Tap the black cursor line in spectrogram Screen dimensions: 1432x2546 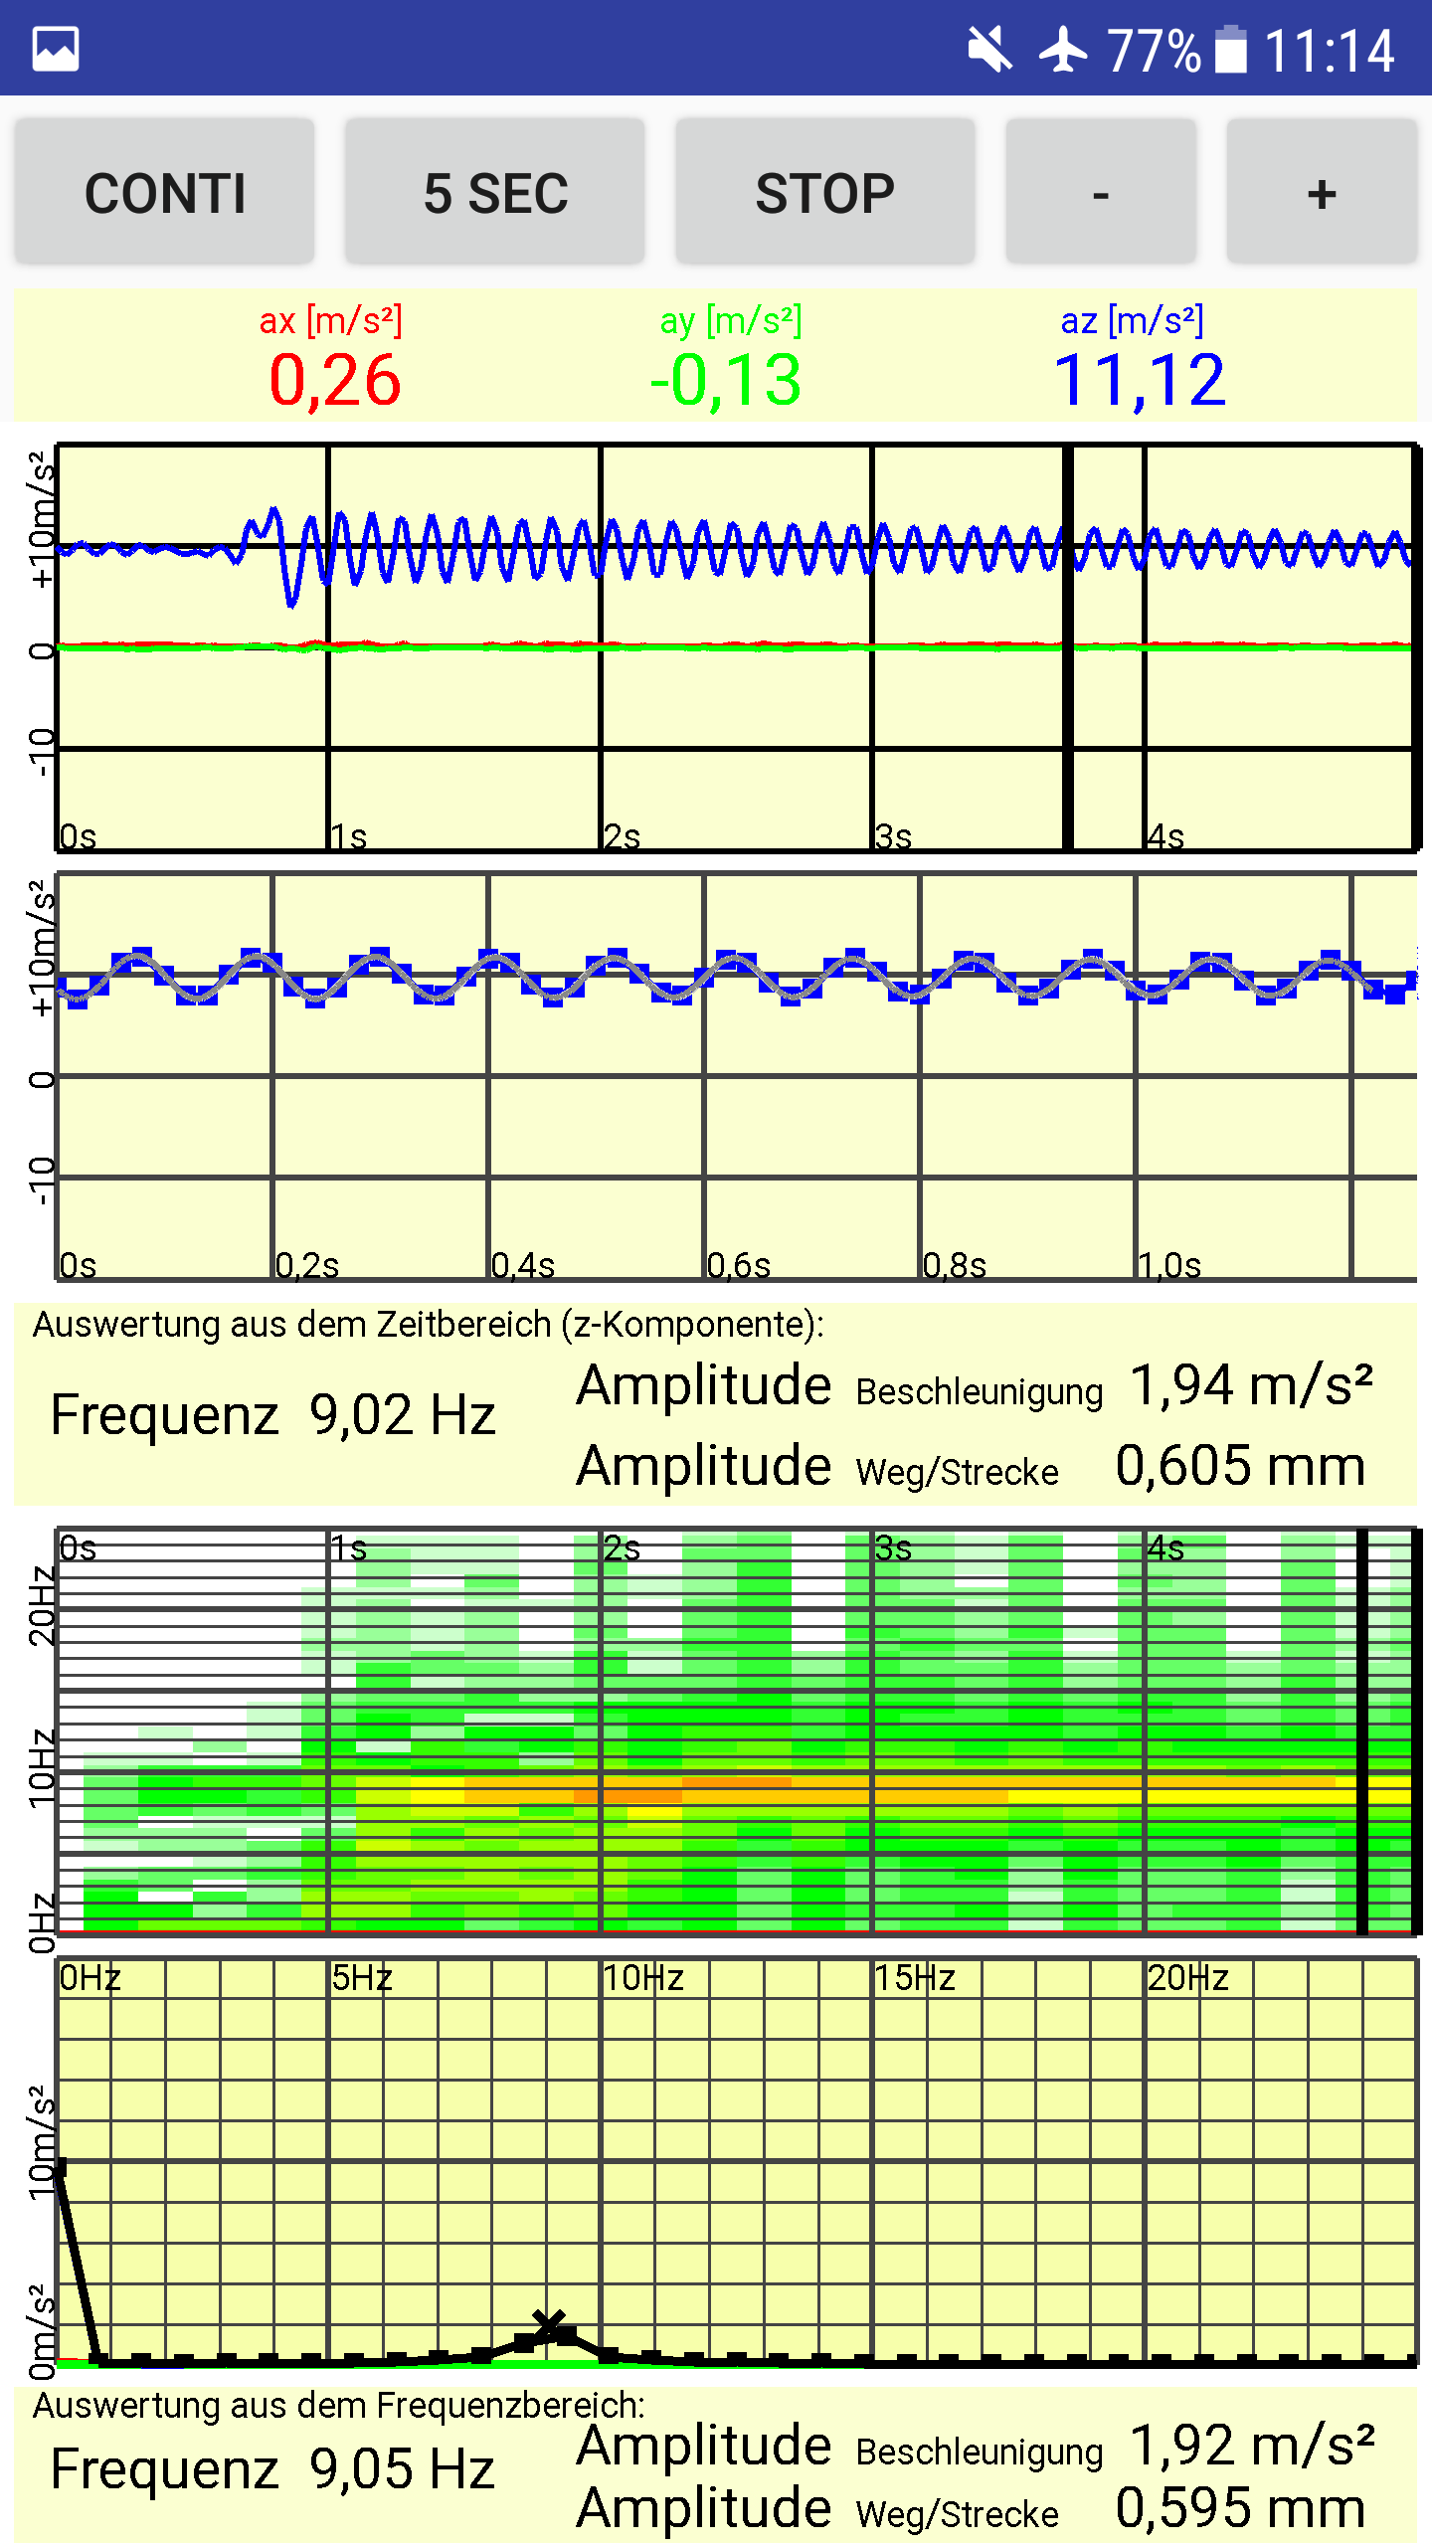tap(1361, 1731)
